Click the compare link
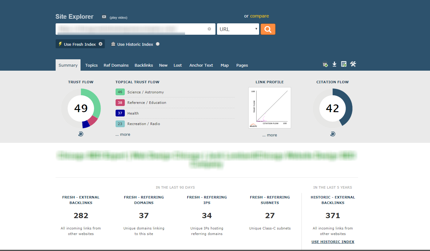The height and width of the screenshot is (251, 430). coord(260,16)
